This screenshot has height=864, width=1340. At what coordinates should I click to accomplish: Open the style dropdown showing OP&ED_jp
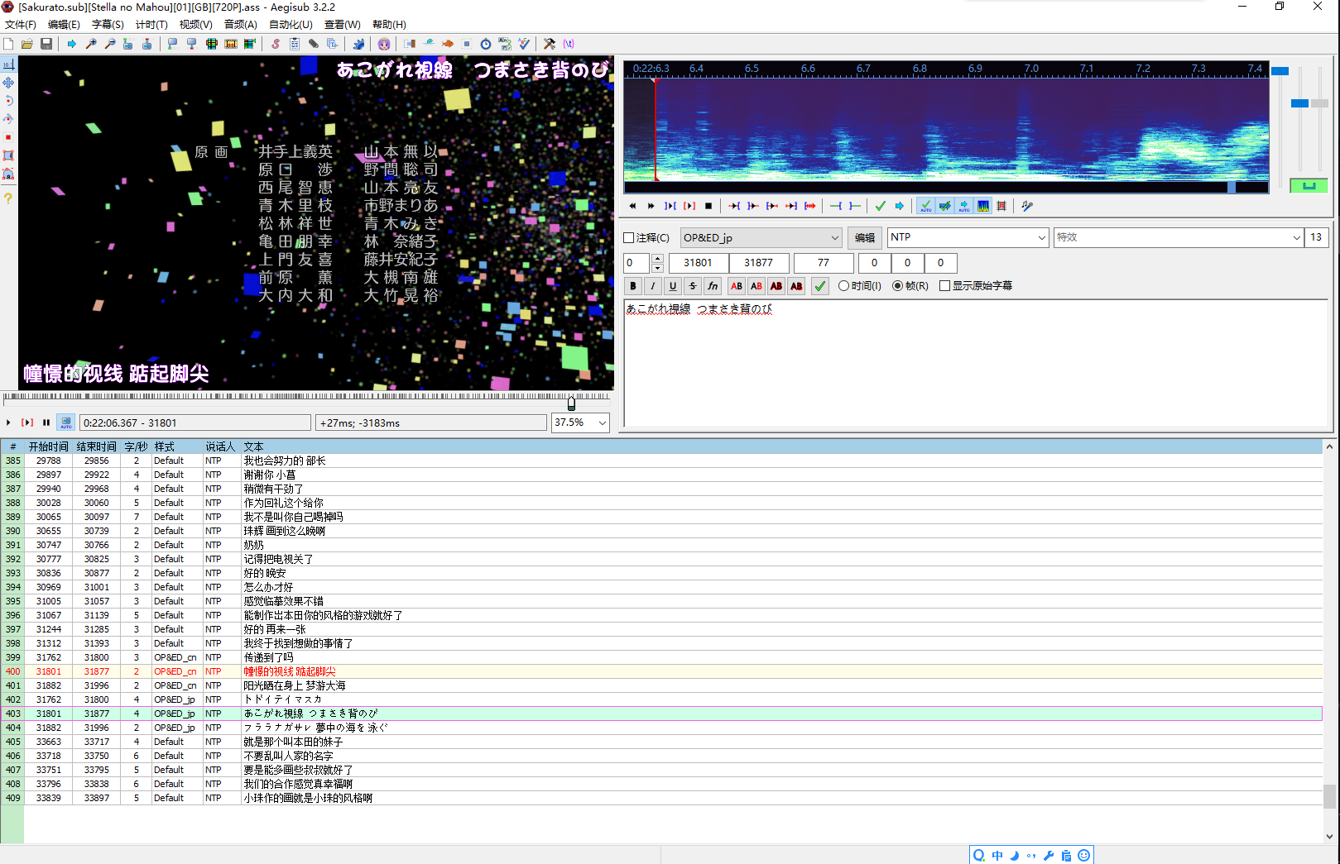pyautogui.click(x=761, y=238)
